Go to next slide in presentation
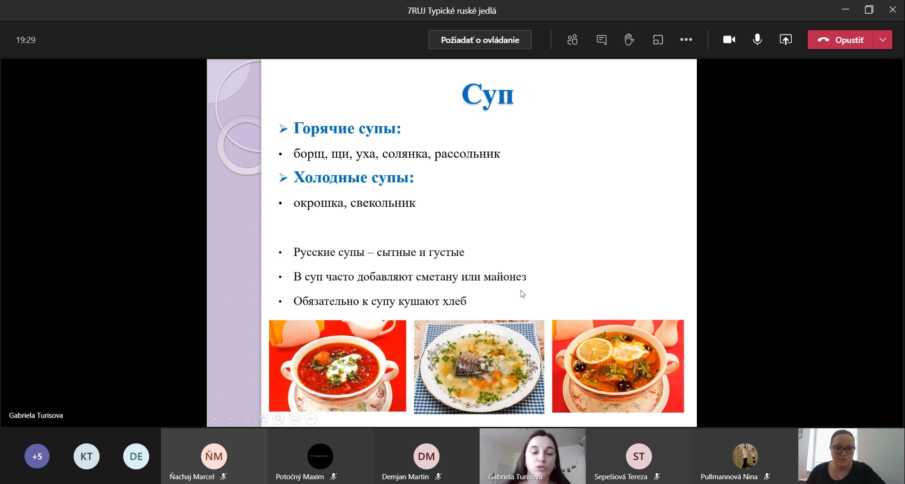The width and height of the screenshot is (905, 484). (231, 419)
